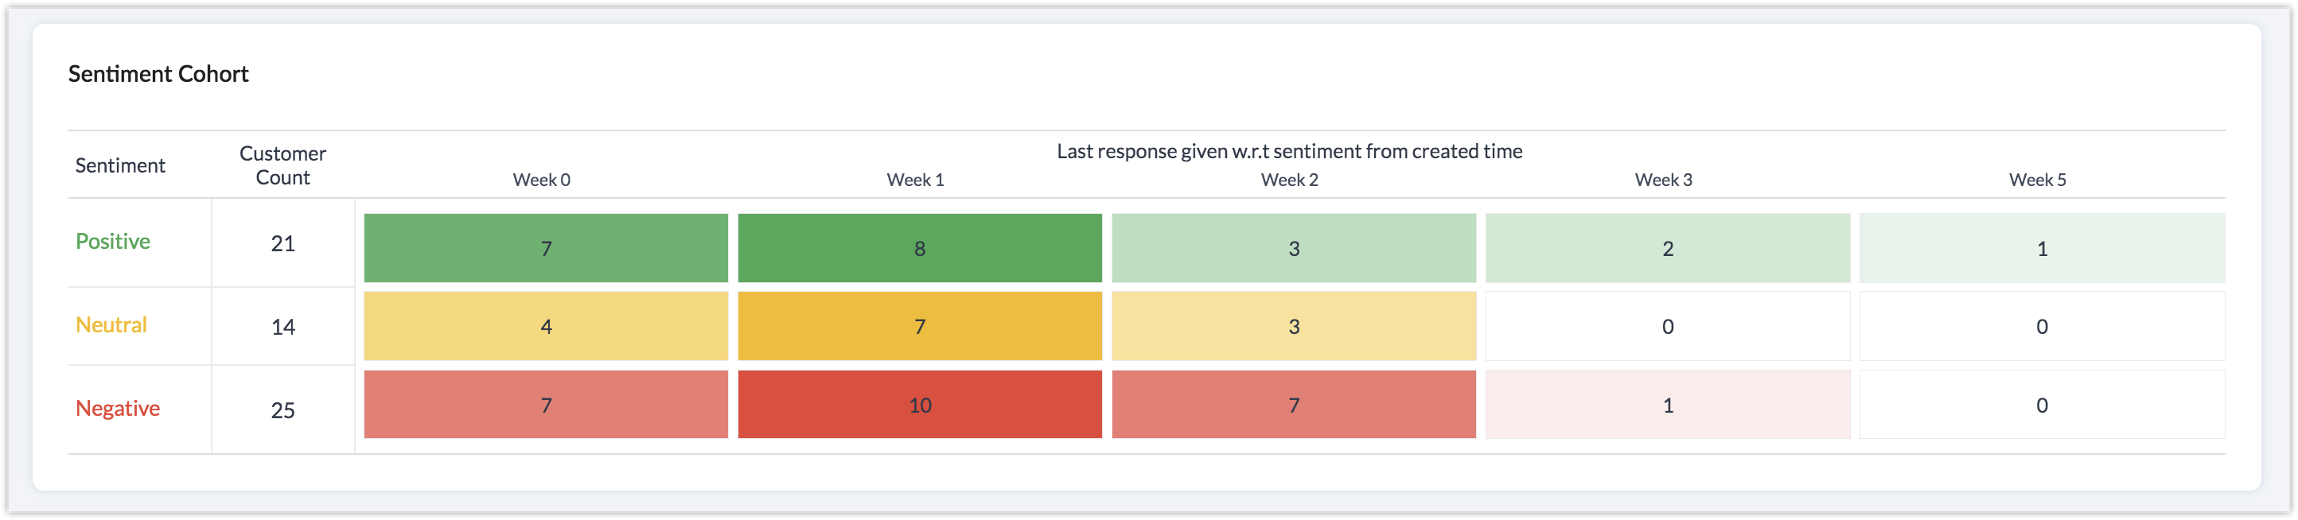This screenshot has height=520, width=2298.
Task: Select the Neutral Week 1 cell showing 7
Action: click(x=919, y=327)
